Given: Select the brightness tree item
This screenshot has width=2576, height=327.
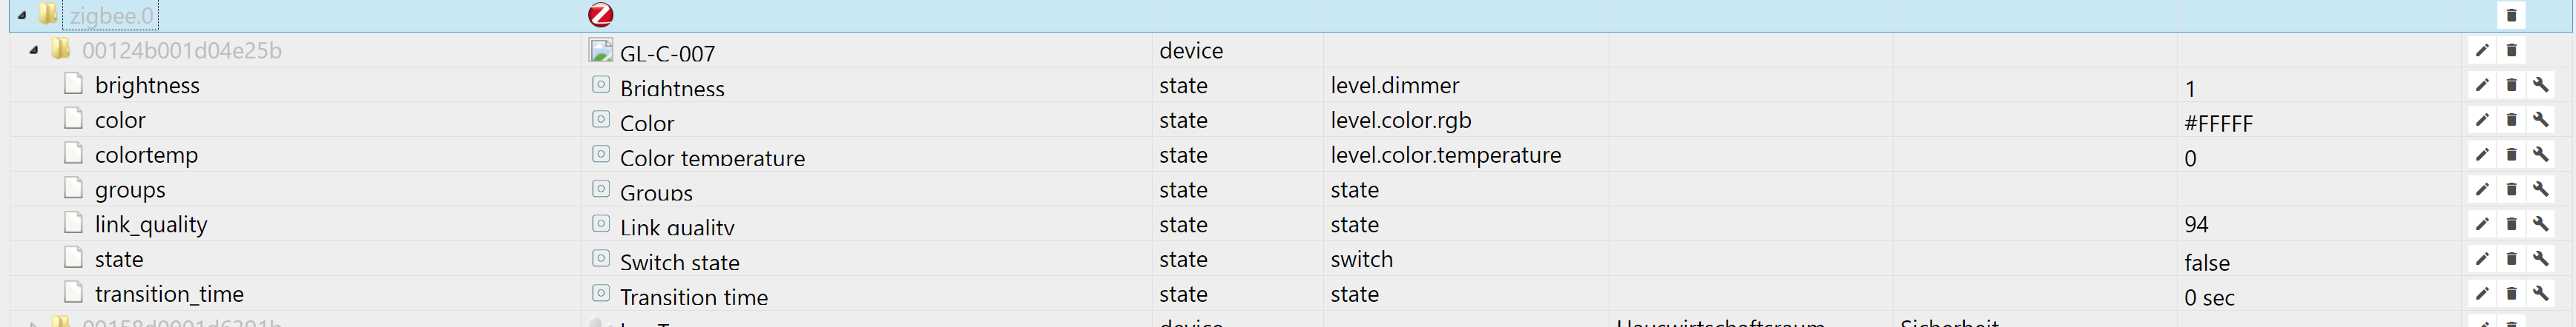Looking at the screenshot, I should point(147,86).
